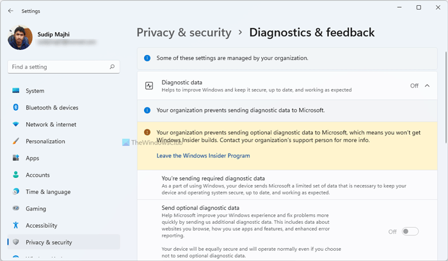The height and width of the screenshot is (261, 448).
Task: Click the Diagnostics & feedback page title
Action: pyautogui.click(x=312, y=33)
